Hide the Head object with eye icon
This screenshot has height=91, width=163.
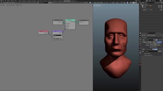pyautogui.click(x=160, y=10)
